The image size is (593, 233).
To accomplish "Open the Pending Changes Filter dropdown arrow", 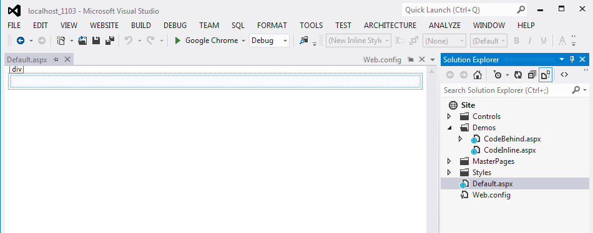I will tap(507, 75).
